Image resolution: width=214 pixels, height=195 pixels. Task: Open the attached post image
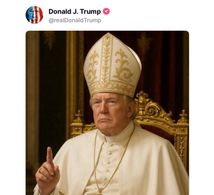coord(107,113)
